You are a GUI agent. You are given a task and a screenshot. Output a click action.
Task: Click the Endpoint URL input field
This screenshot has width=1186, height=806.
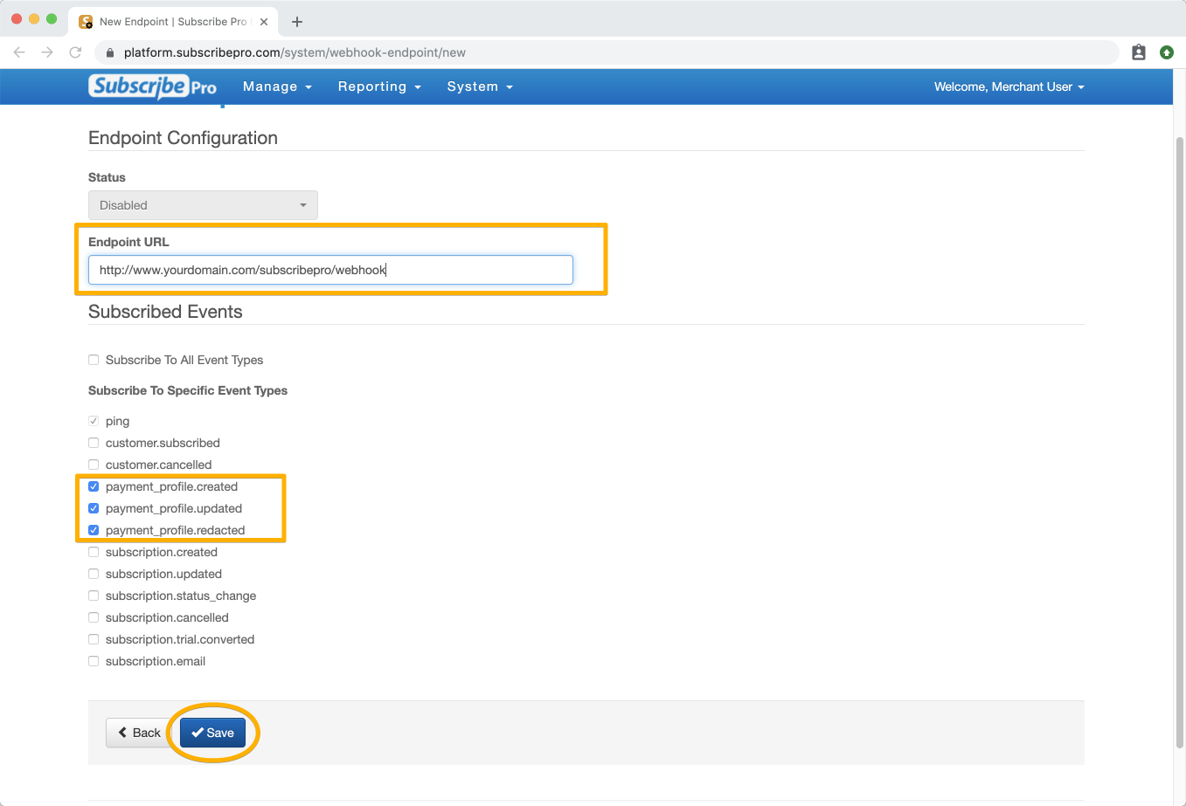[330, 270]
